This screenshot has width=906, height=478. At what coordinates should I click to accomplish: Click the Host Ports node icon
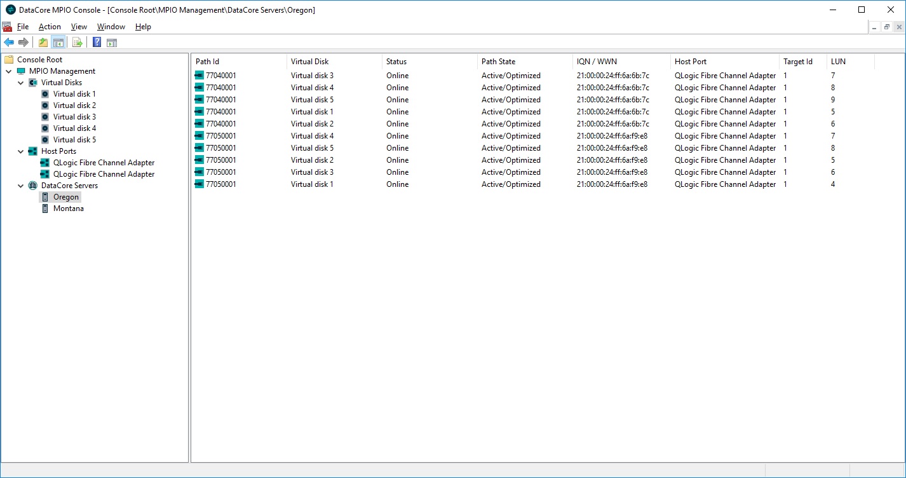pos(33,151)
